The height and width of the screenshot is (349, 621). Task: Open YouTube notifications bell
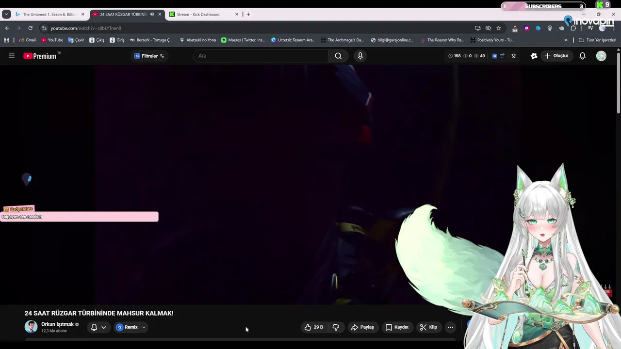tap(582, 56)
